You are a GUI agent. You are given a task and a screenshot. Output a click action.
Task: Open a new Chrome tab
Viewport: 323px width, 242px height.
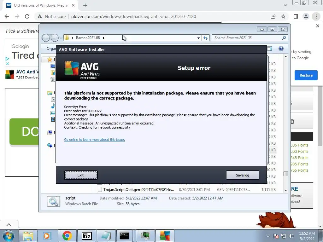point(85,5)
